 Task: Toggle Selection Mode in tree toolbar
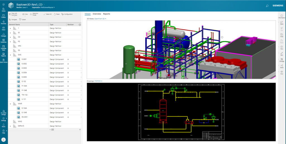click(x=34, y=14)
